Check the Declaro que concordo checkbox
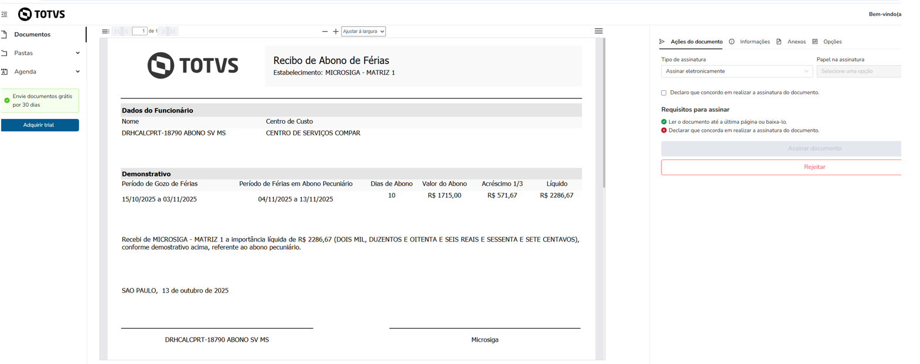The width and height of the screenshot is (920, 364). tap(664, 93)
